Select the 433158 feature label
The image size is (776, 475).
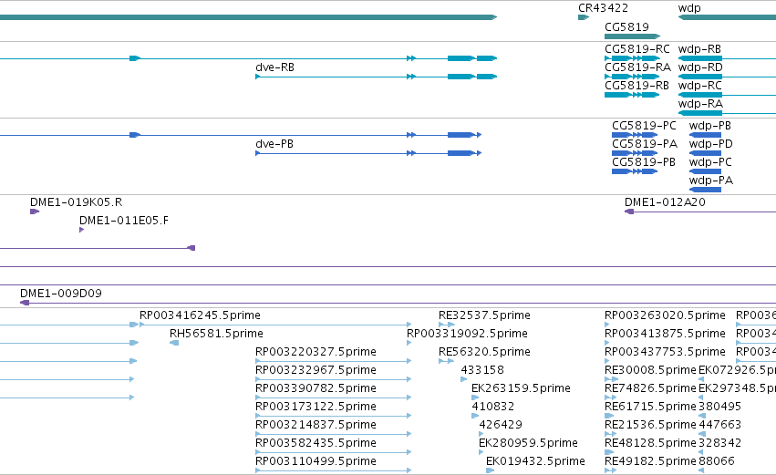[482, 370]
